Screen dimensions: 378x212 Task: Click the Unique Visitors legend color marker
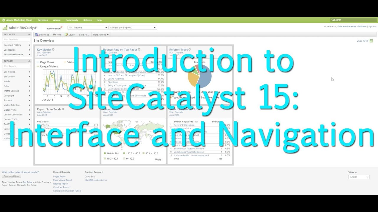38,67
